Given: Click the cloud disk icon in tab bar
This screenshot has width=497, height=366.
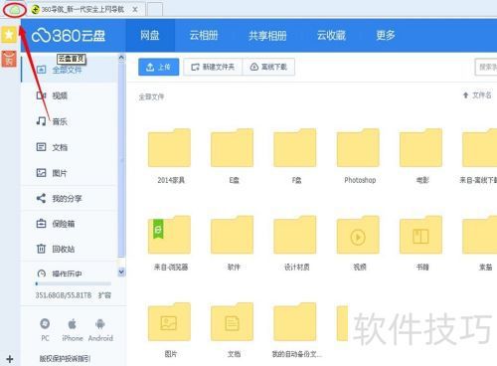Looking at the screenshot, I should point(14,10).
